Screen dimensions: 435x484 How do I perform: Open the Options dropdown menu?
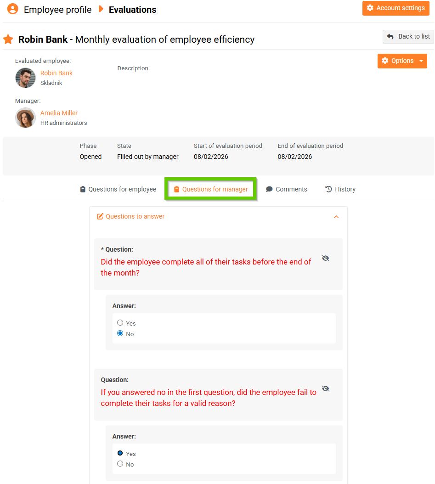(402, 61)
